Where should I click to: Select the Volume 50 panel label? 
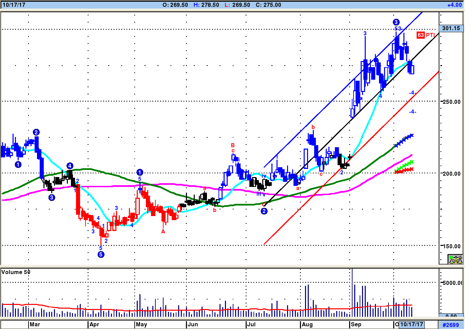[16, 272]
